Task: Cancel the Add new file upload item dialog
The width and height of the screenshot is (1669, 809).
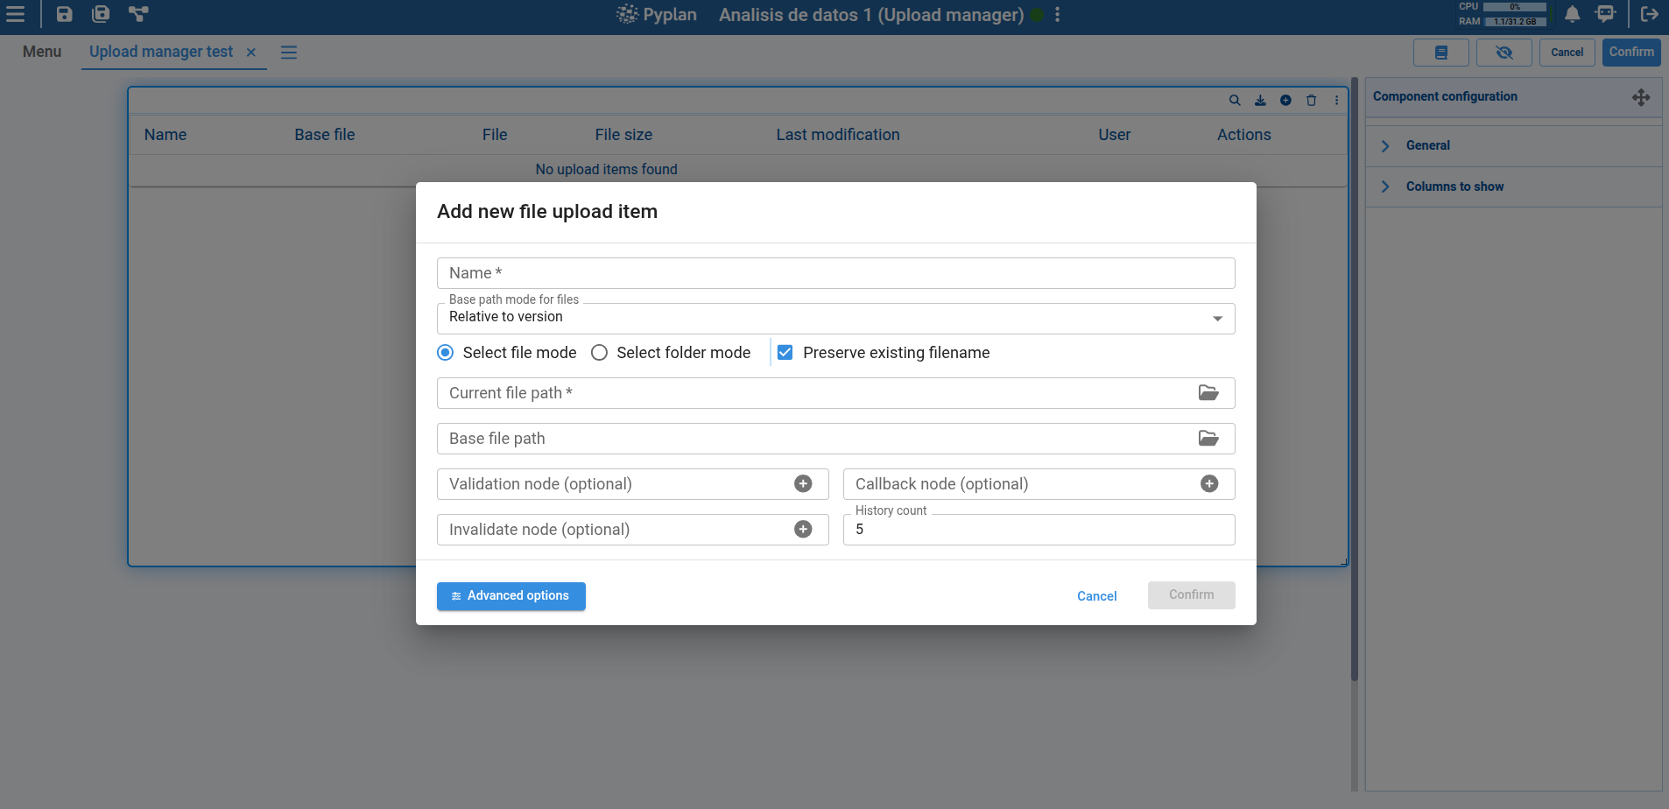Action: point(1096,595)
